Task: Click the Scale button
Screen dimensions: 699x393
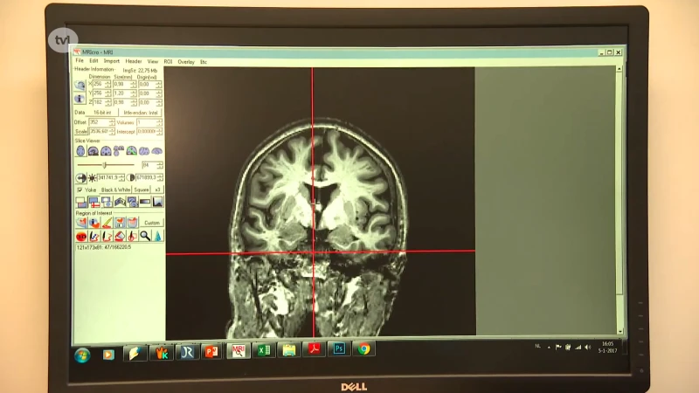Action: click(81, 132)
